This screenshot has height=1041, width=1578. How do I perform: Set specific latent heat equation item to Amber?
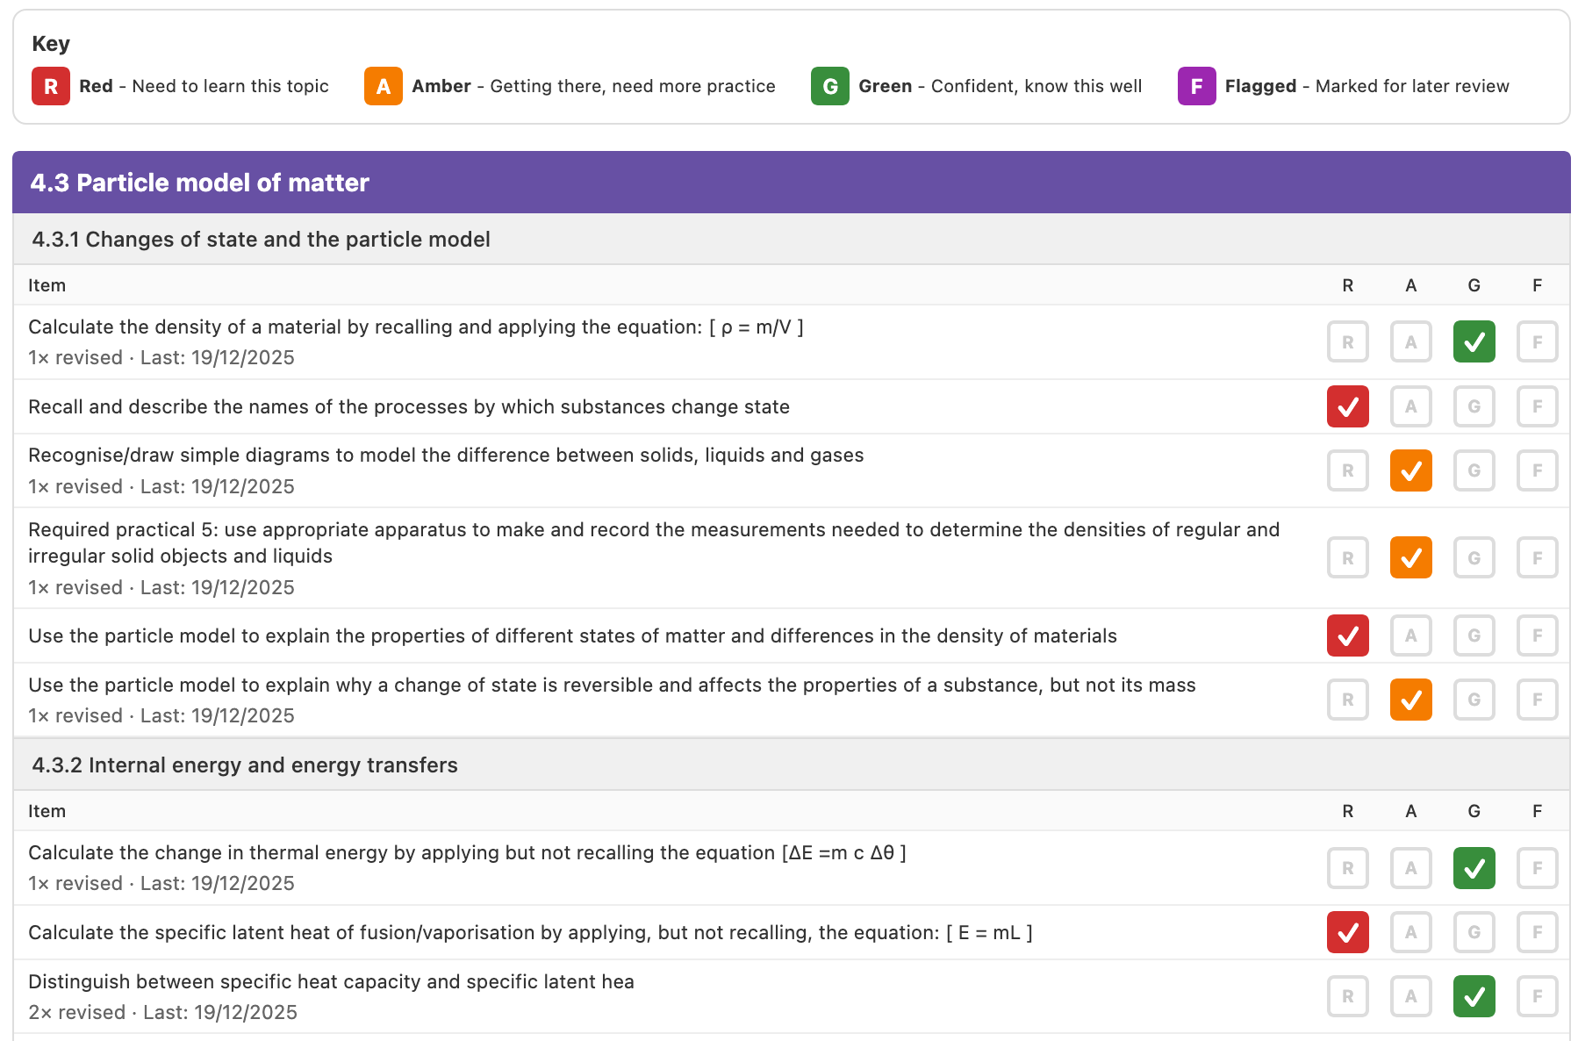(1410, 932)
